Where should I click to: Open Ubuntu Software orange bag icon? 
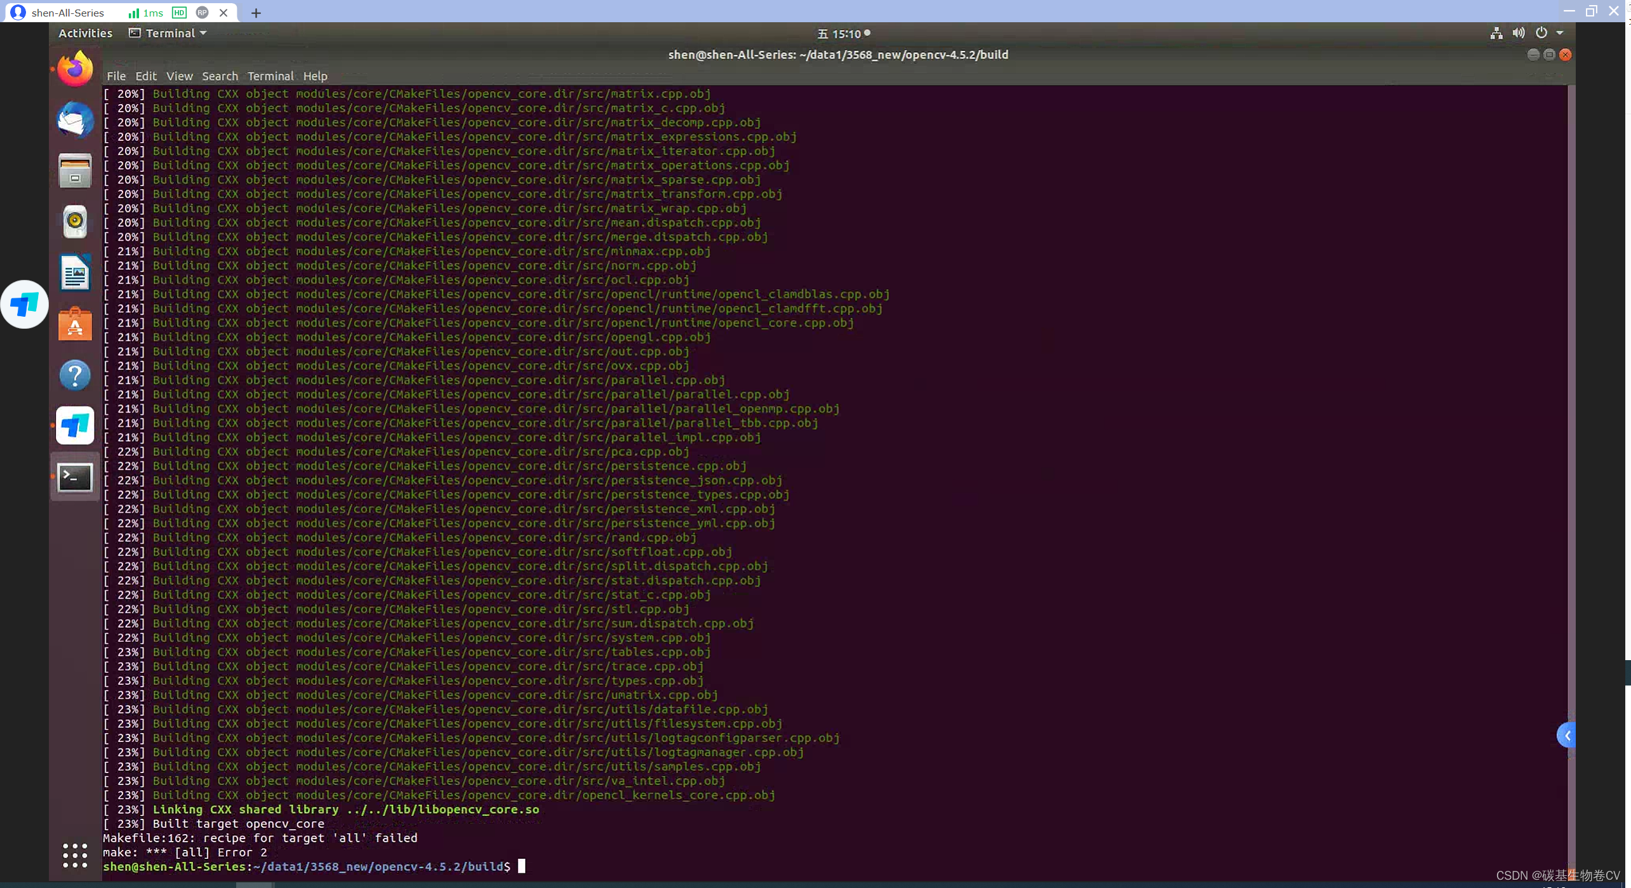coord(75,324)
